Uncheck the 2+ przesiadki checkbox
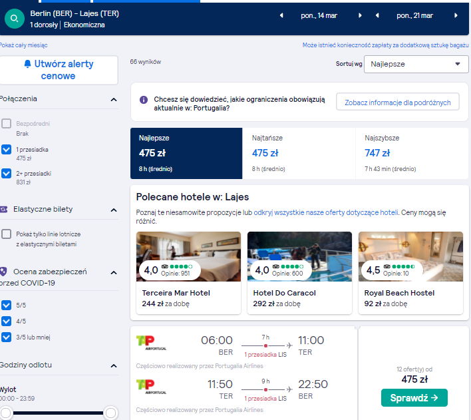The image size is (471, 420). (6, 174)
